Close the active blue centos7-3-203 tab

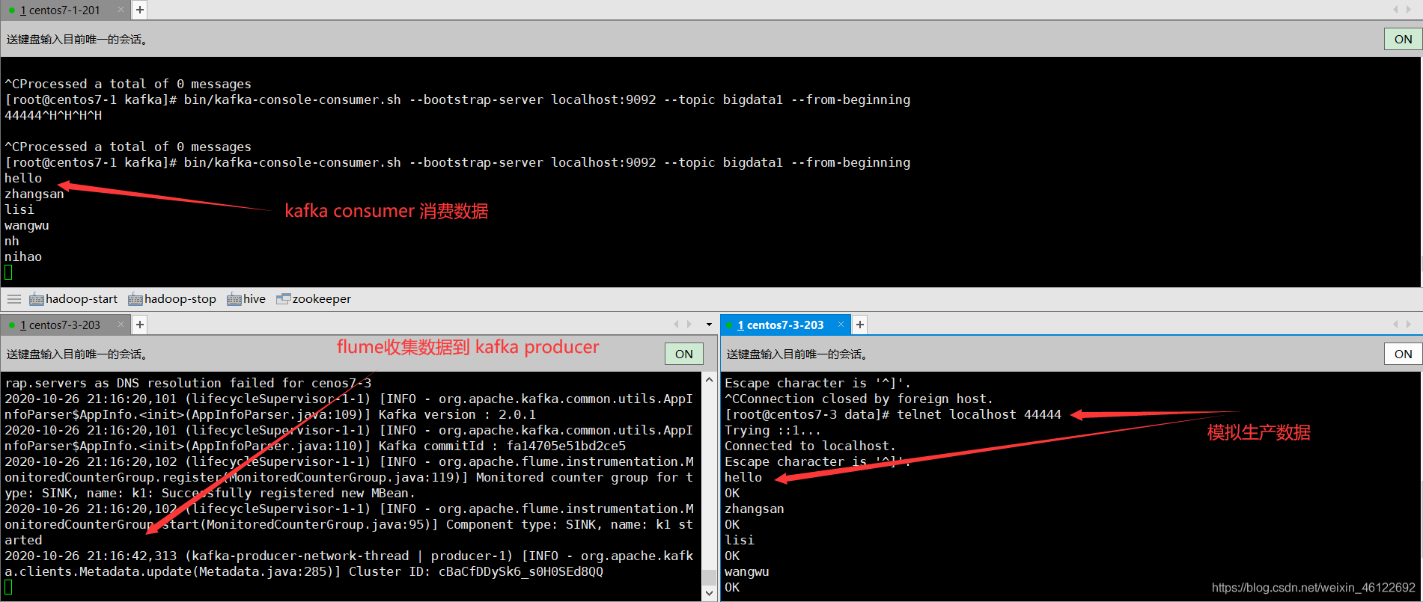pyautogui.click(x=841, y=325)
